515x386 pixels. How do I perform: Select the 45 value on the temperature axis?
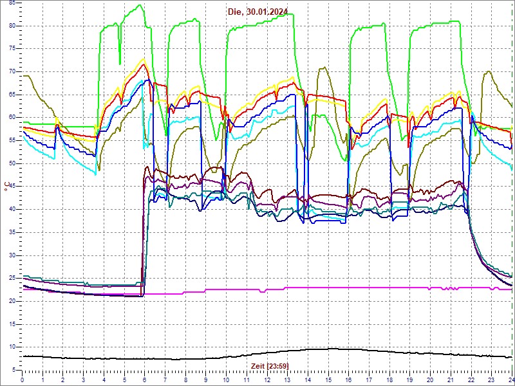[x=12, y=187]
